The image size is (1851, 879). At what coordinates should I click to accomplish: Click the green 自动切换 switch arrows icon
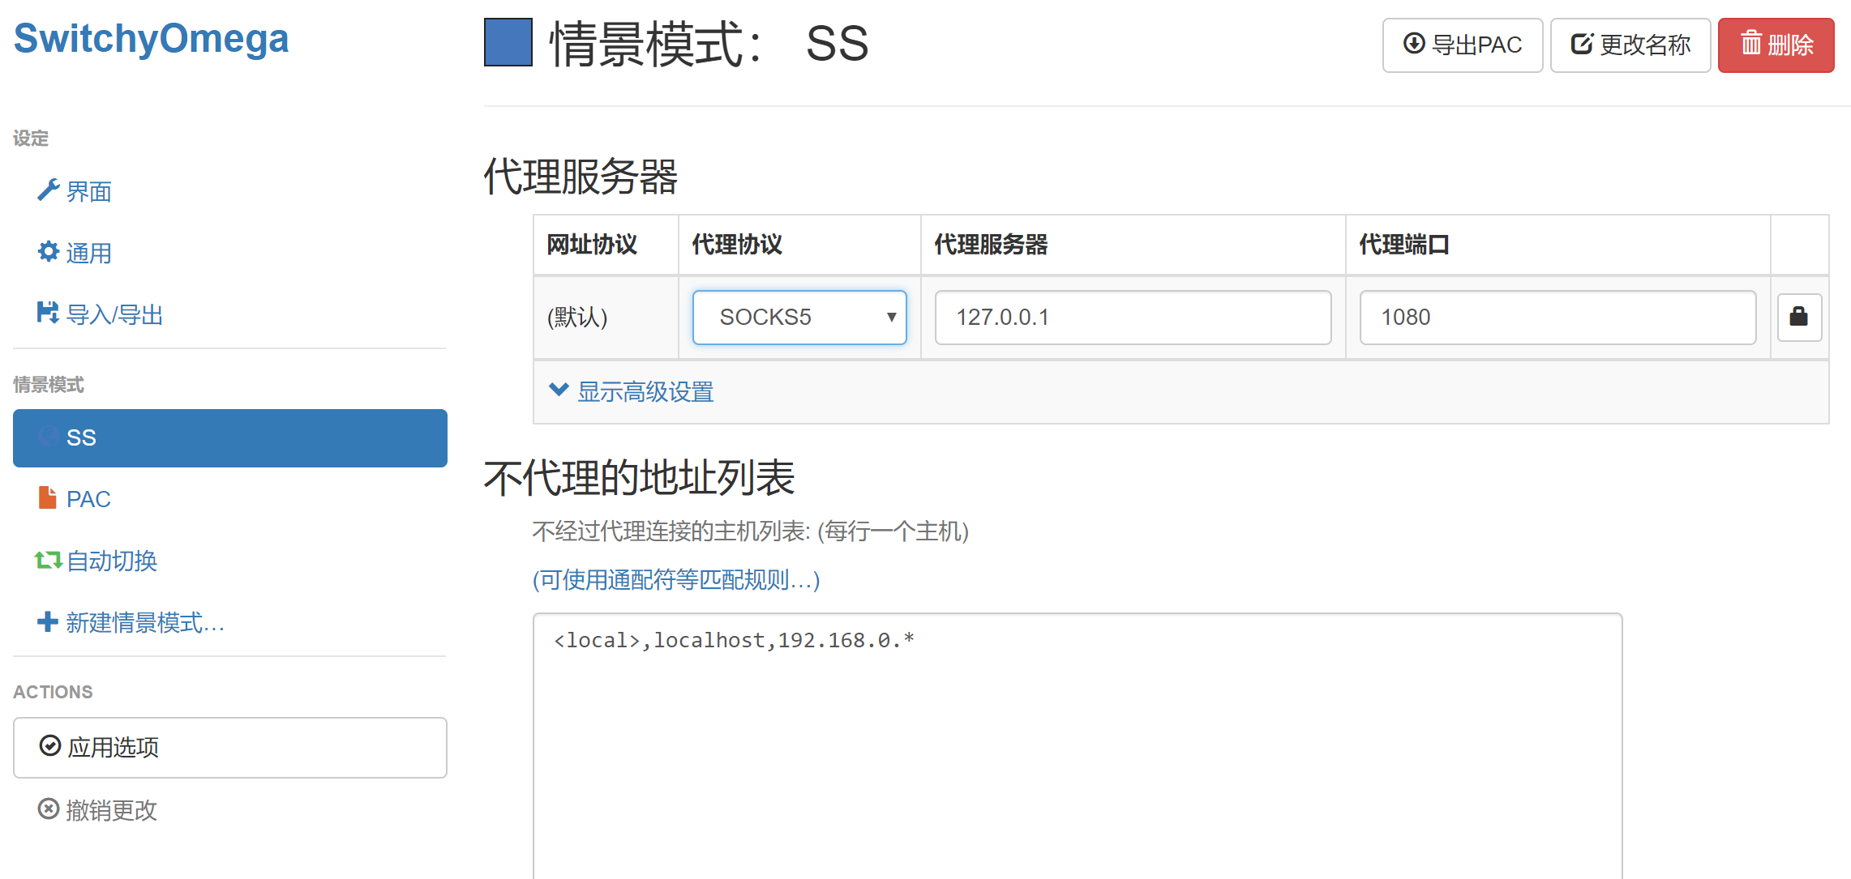[x=48, y=560]
